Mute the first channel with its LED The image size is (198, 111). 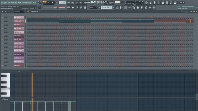pyautogui.click(x=3, y=18)
